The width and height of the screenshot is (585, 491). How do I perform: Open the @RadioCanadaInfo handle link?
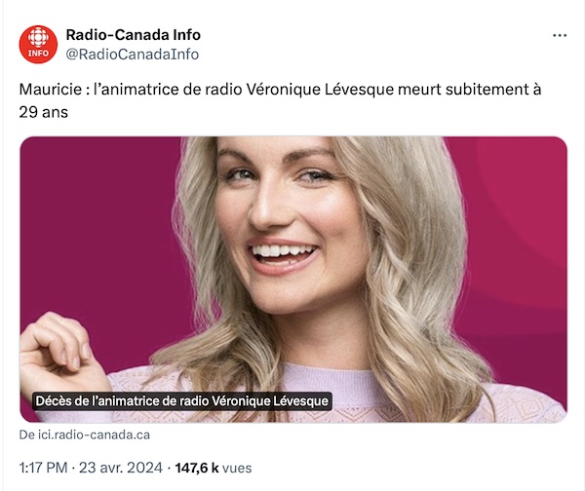[132, 55]
